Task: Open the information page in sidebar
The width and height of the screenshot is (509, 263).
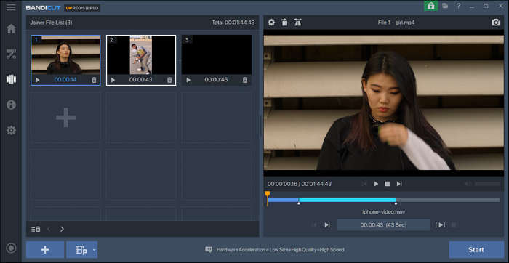Action: [x=11, y=105]
